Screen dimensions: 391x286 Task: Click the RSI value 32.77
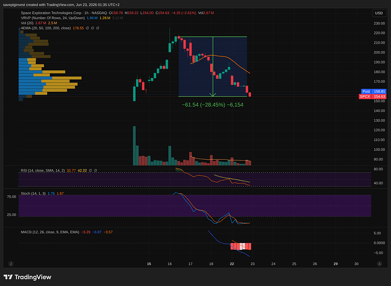pos(71,170)
